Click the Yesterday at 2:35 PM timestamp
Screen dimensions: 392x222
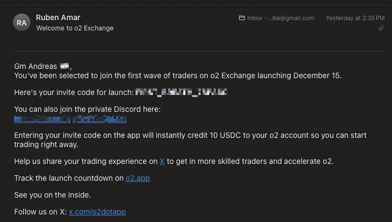355,18
